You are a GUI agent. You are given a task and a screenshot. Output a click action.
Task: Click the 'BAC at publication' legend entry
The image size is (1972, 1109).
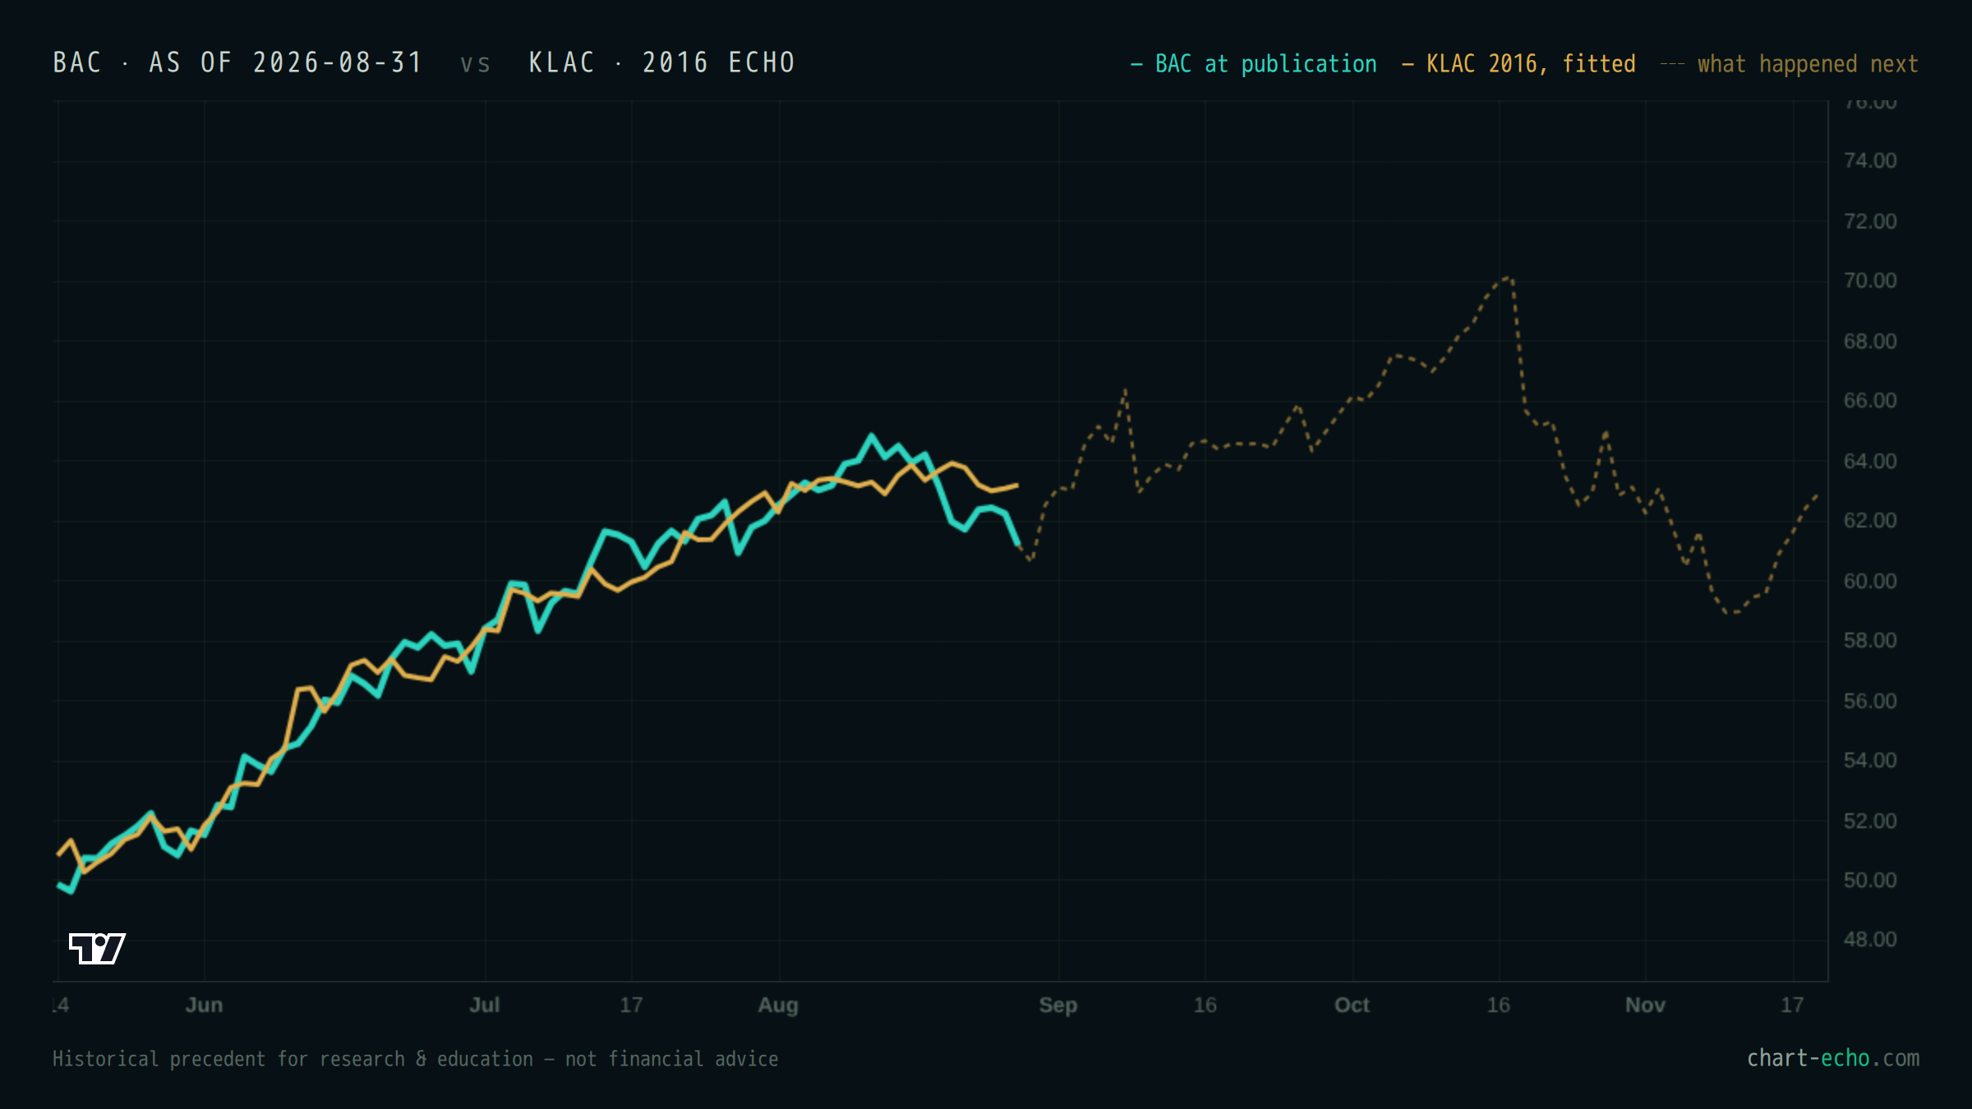point(1254,64)
